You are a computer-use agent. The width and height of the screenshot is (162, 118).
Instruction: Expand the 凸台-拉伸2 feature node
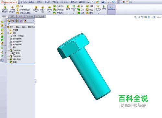[x=8, y=56]
